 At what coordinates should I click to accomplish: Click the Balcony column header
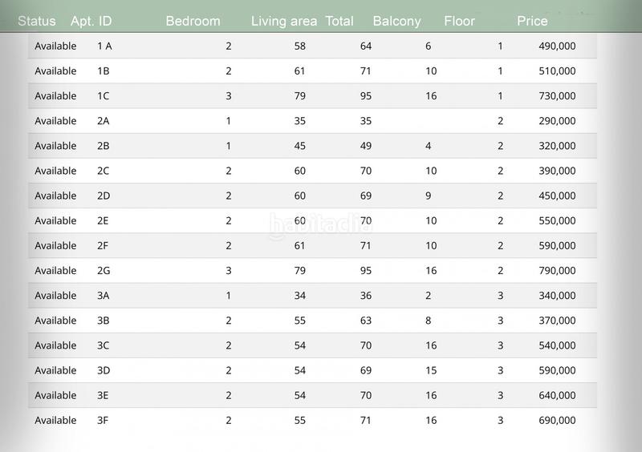click(396, 21)
